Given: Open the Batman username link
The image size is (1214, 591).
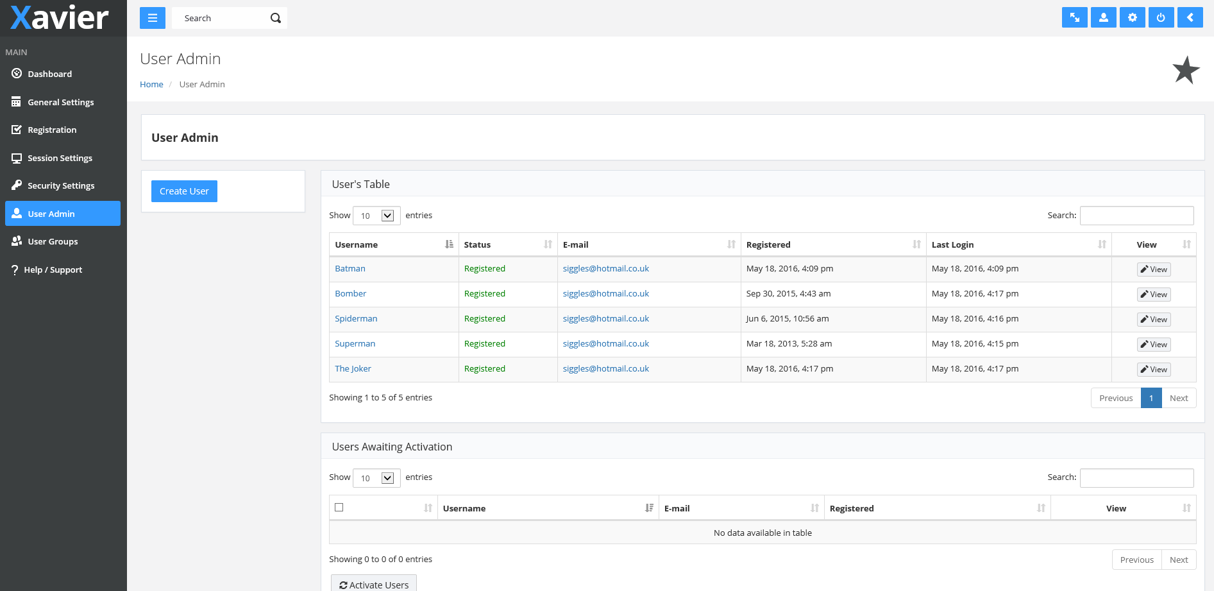Looking at the screenshot, I should [350, 269].
